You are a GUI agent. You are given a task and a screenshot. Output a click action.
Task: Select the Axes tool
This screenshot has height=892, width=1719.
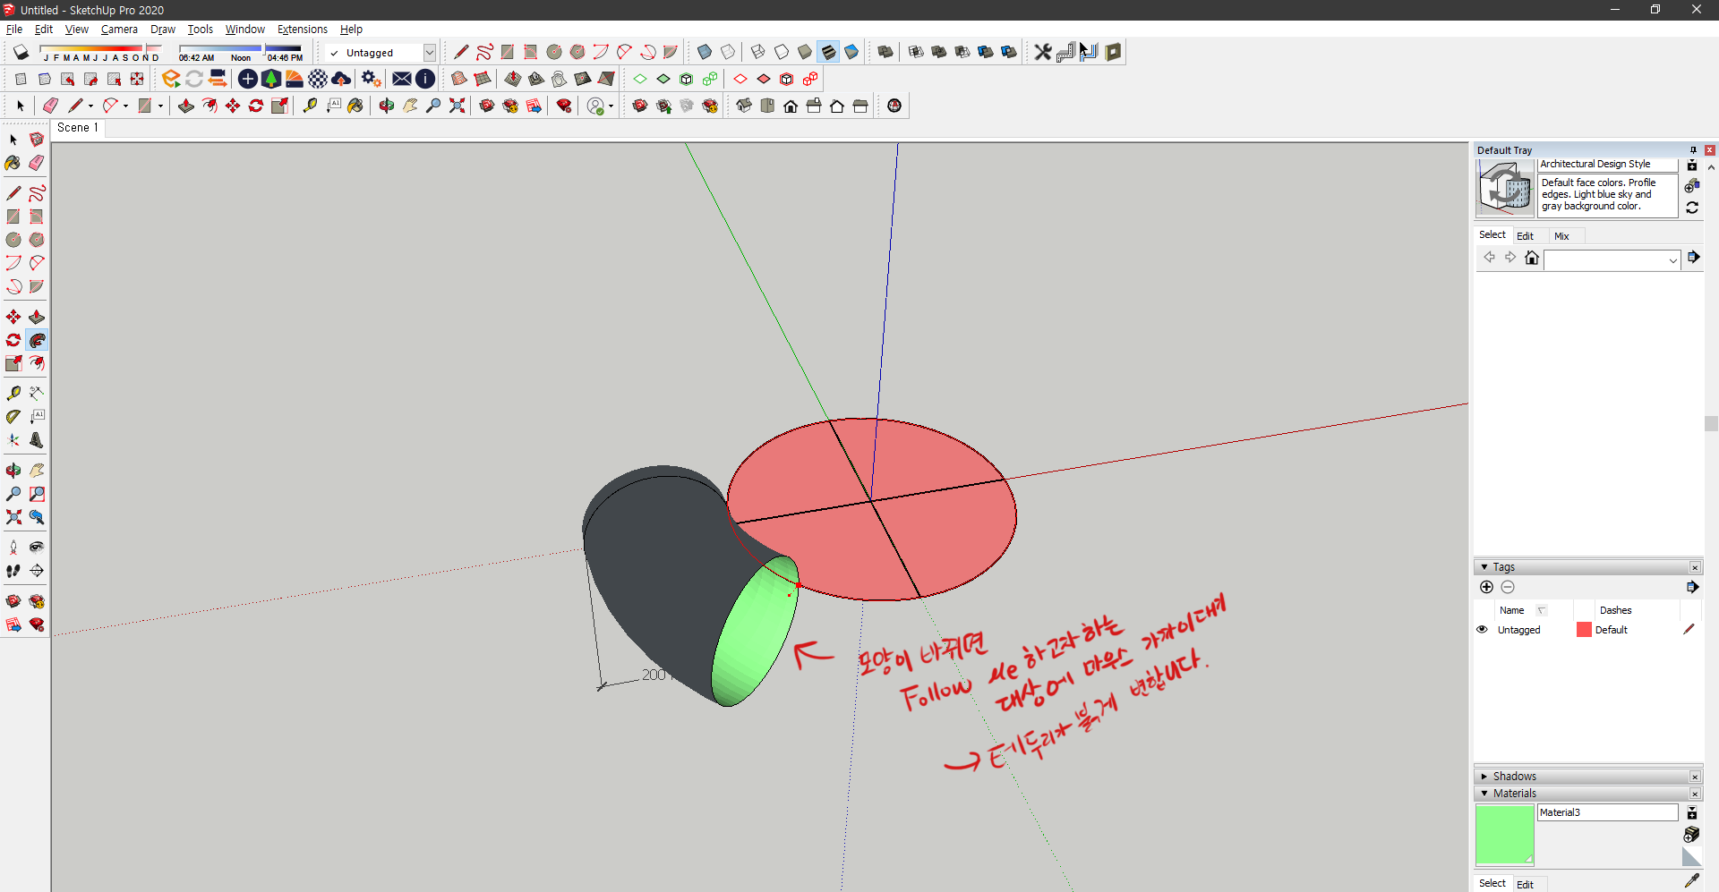coord(13,440)
